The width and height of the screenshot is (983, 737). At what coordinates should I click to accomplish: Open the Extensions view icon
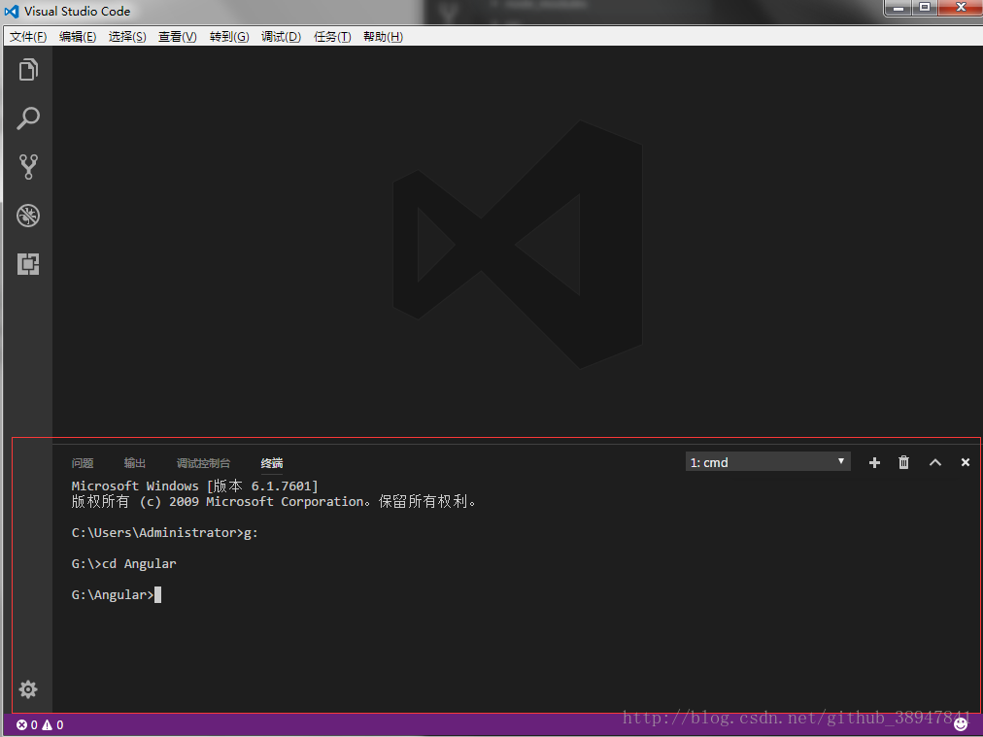[x=28, y=264]
